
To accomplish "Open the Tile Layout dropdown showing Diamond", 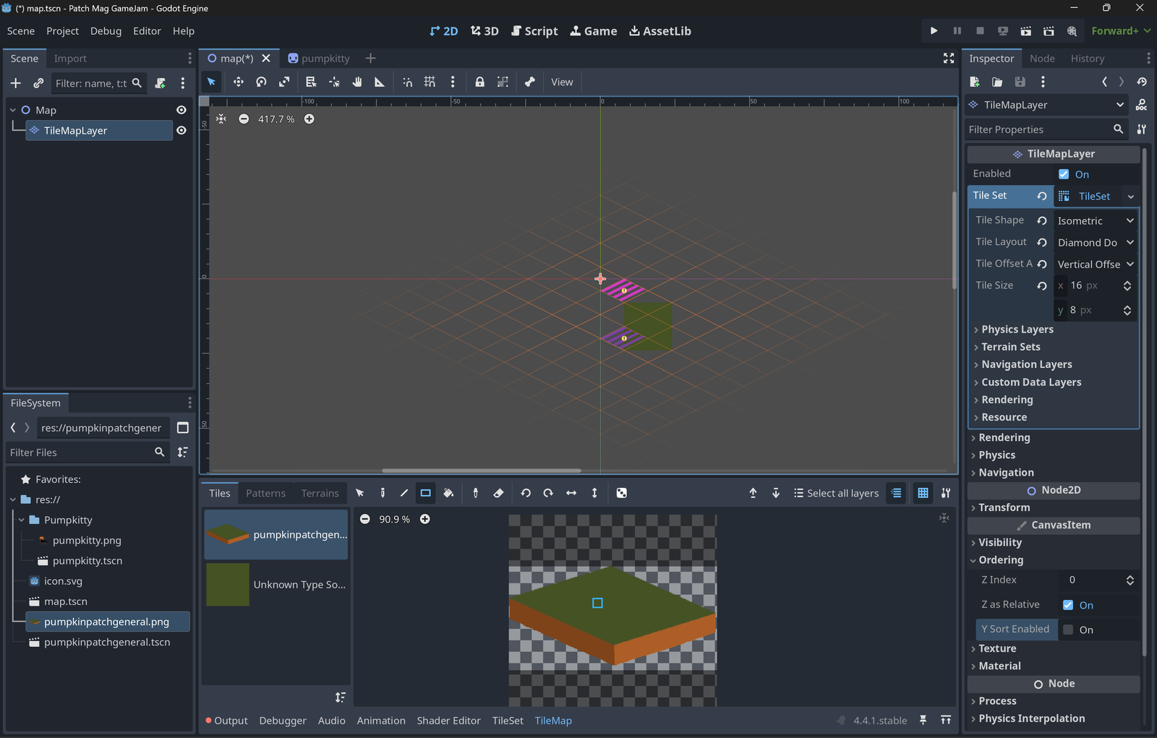I will 1096,242.
